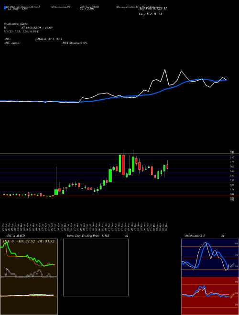Select the '12 Day = 1.66' label
The width and height of the screenshot is (239, 315).
[x=17, y=9]
